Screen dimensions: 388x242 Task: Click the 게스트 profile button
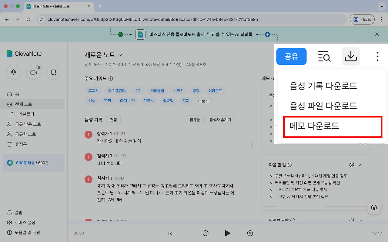pos(362,19)
